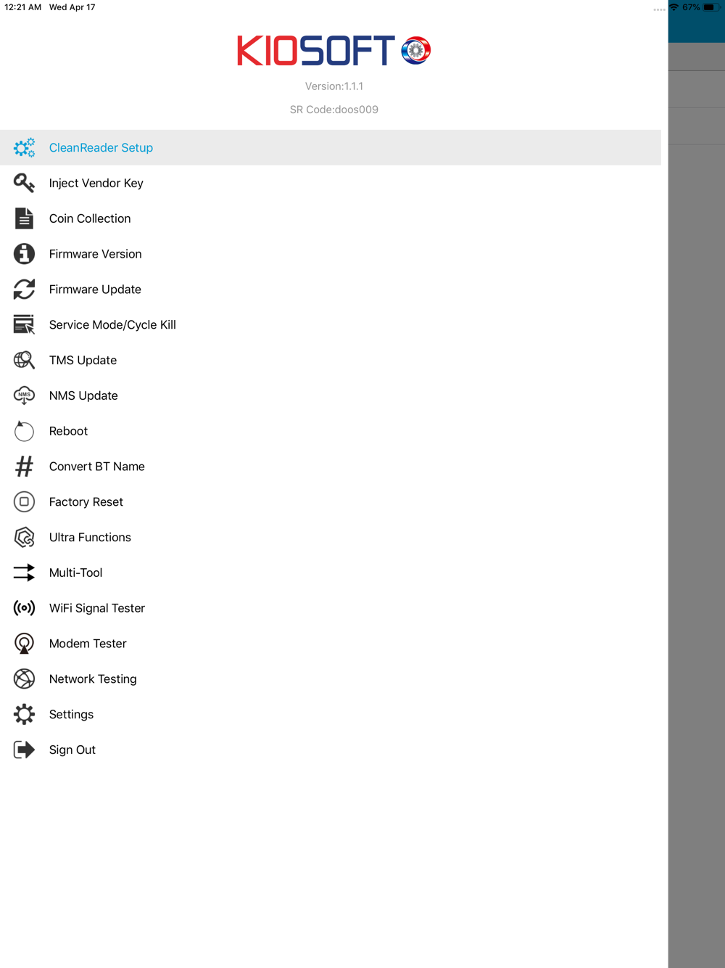Click the Factory Reset circle-square icon
The image size is (725, 968).
24,502
